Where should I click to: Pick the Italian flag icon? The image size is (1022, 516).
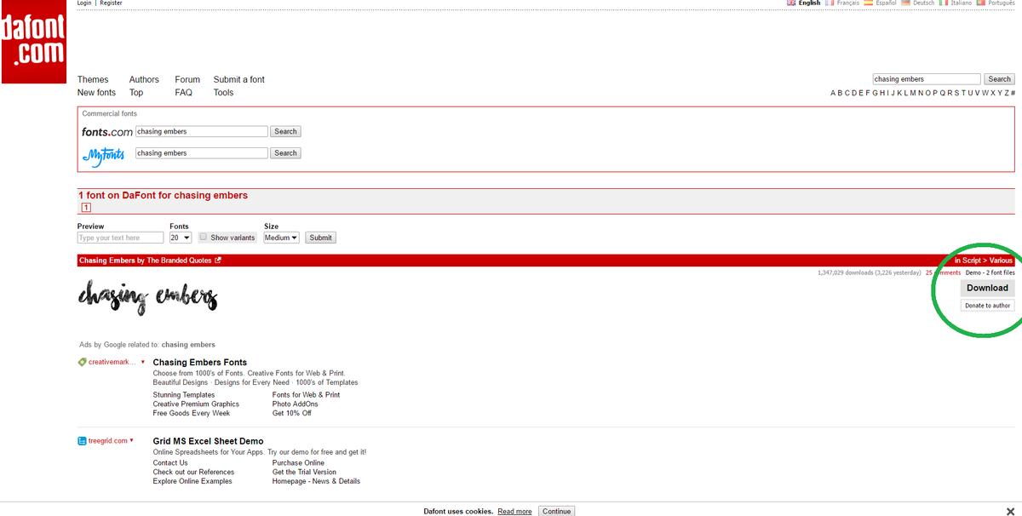(x=943, y=3)
